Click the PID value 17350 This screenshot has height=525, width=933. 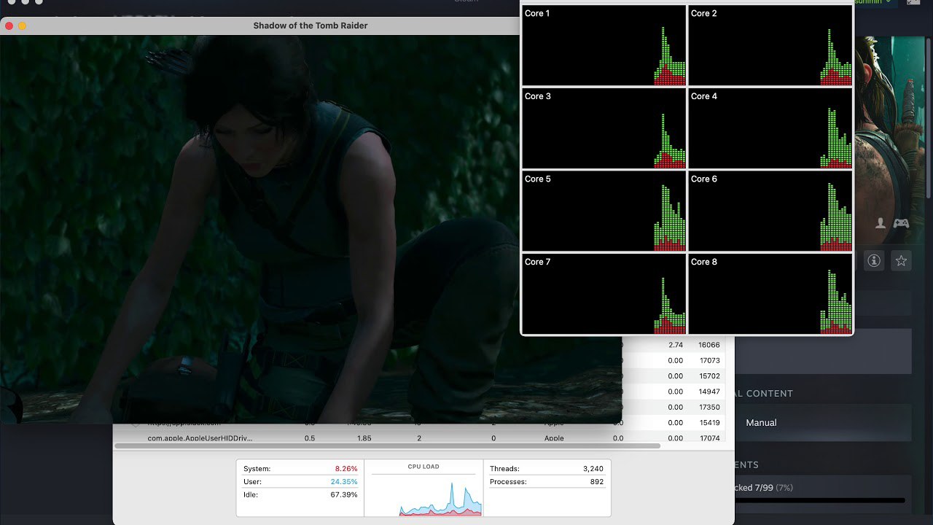(x=709, y=407)
